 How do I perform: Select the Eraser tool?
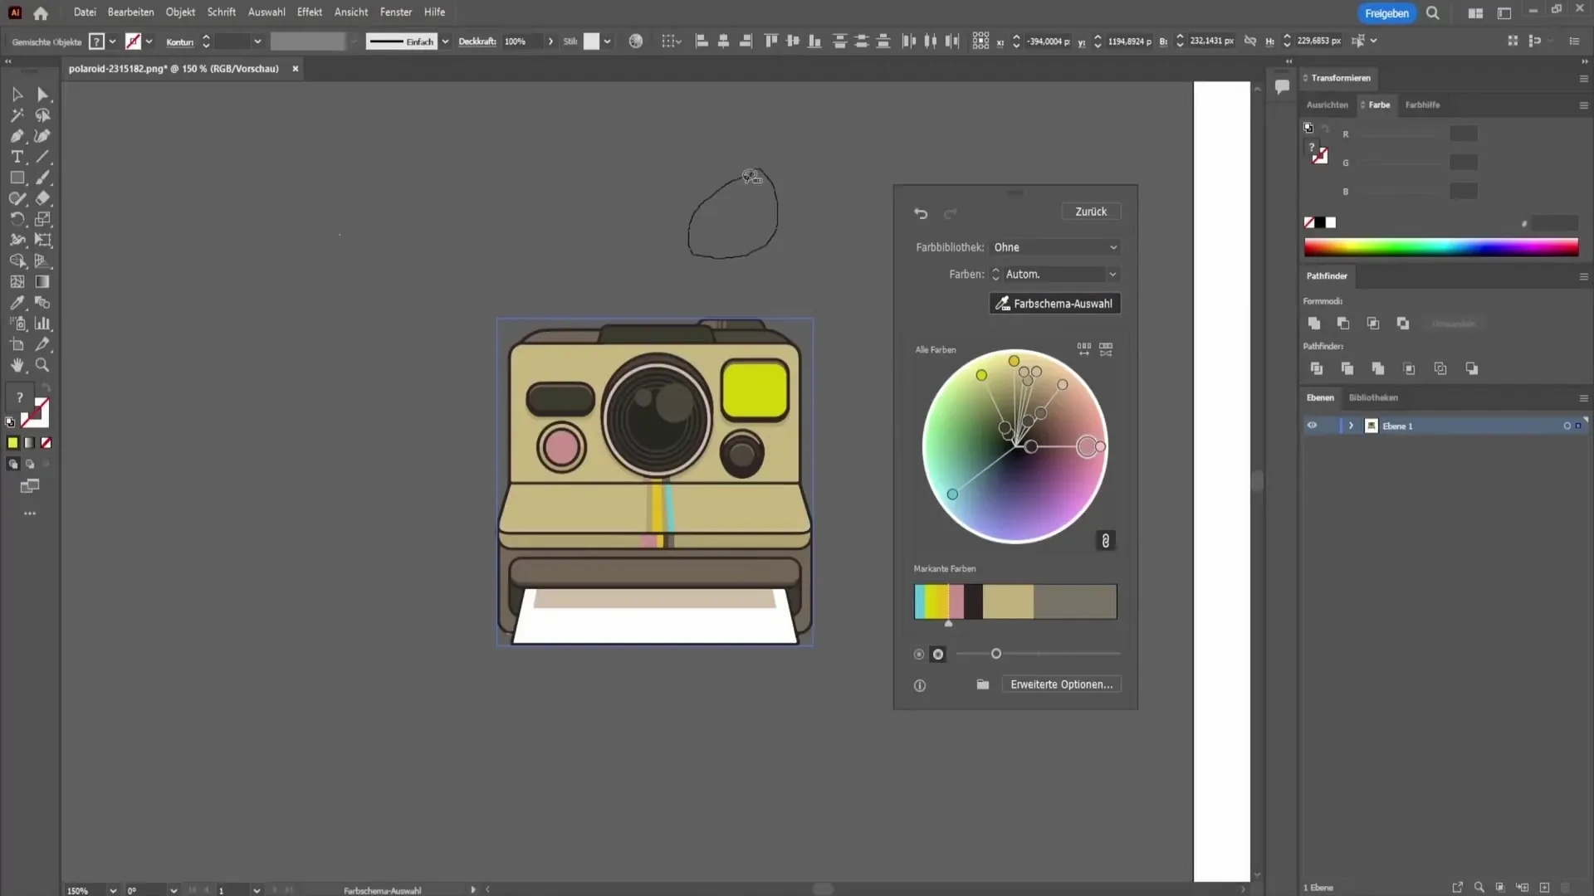click(x=43, y=198)
